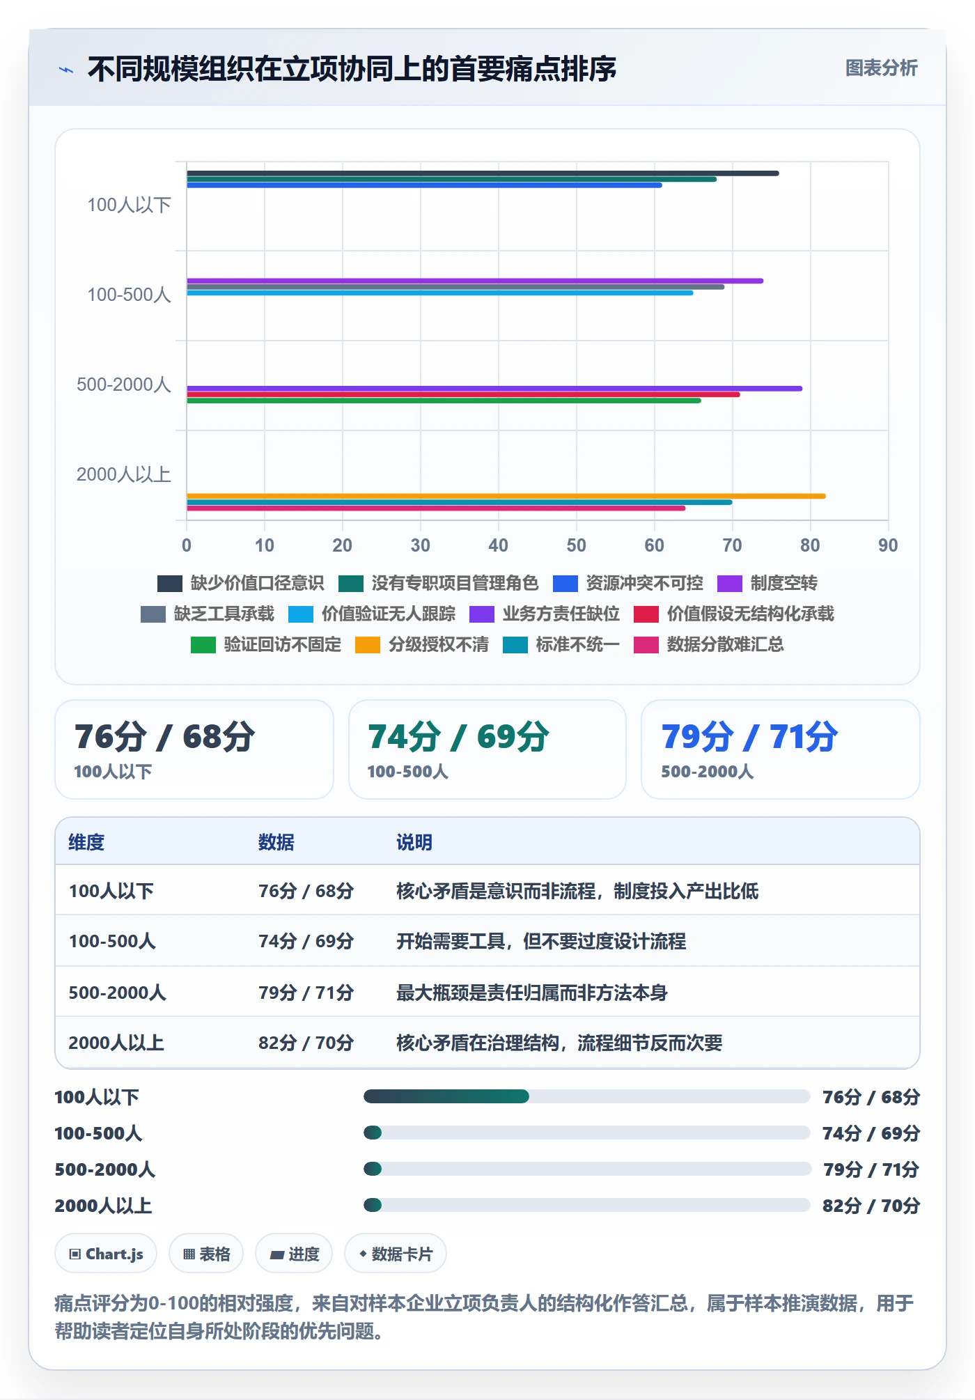Click the chart title 不同规模组织在立项协同上的首要痛点排序
The width and height of the screenshot is (975, 1400).
[x=352, y=69]
